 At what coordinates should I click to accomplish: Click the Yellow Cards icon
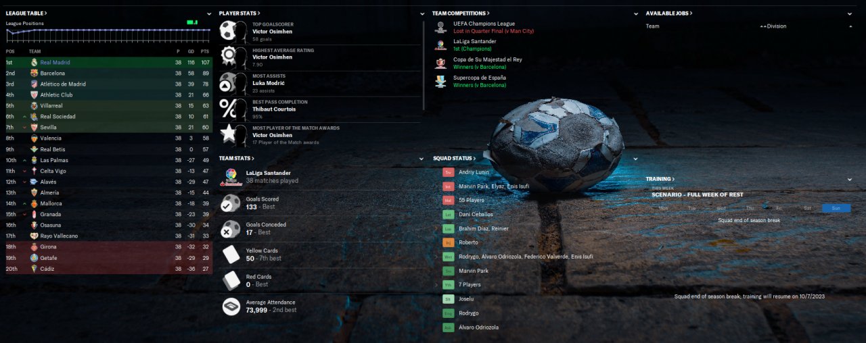[x=231, y=255]
